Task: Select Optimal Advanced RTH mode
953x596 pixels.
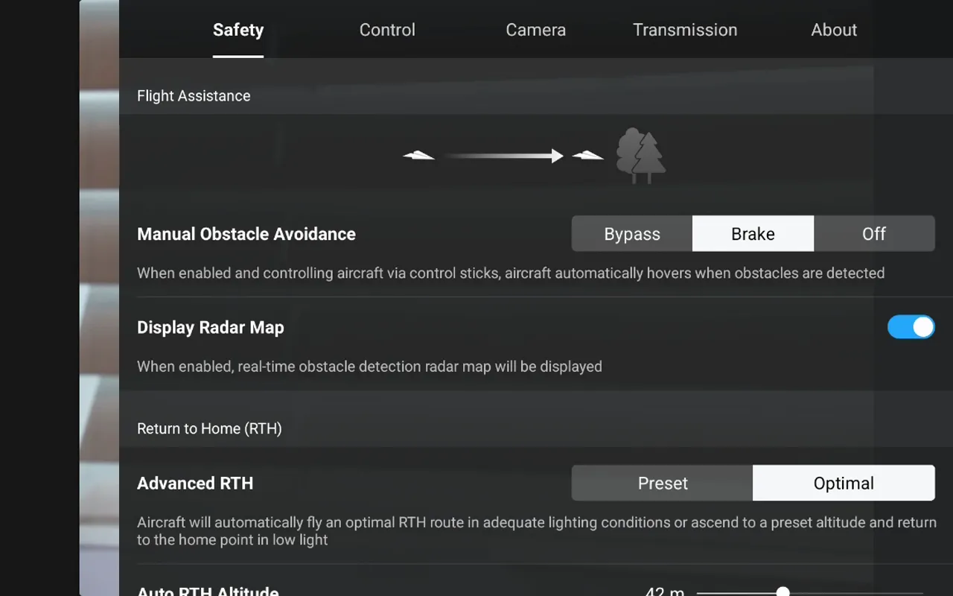Action: pos(844,483)
